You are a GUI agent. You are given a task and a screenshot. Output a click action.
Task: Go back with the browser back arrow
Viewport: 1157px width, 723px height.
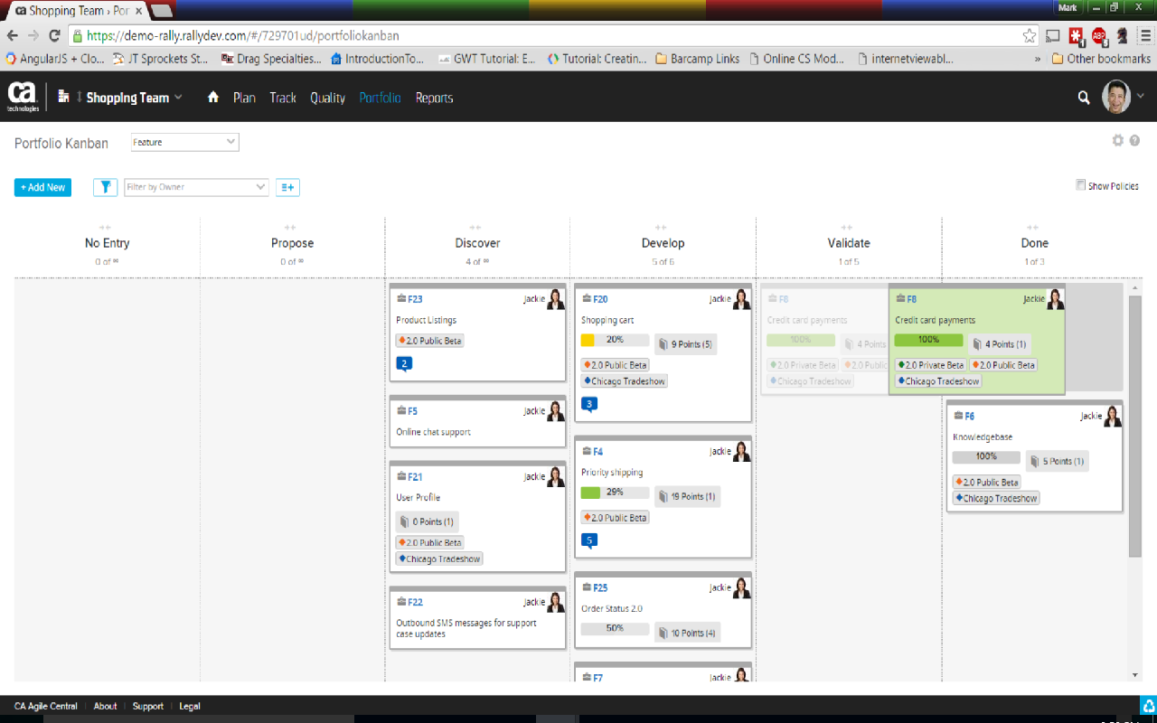(12, 36)
